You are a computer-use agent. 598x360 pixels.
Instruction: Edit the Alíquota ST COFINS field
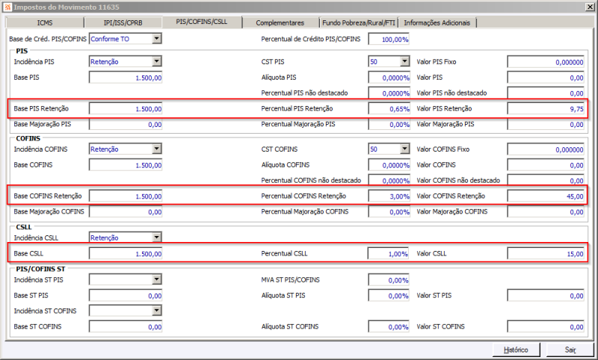coord(389,327)
